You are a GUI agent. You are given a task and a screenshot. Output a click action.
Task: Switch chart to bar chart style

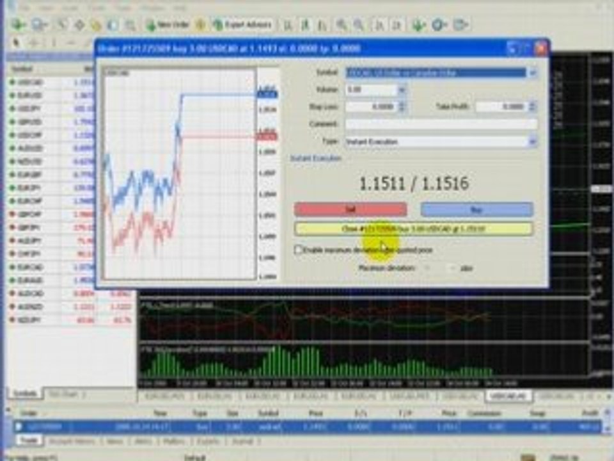pos(288,25)
